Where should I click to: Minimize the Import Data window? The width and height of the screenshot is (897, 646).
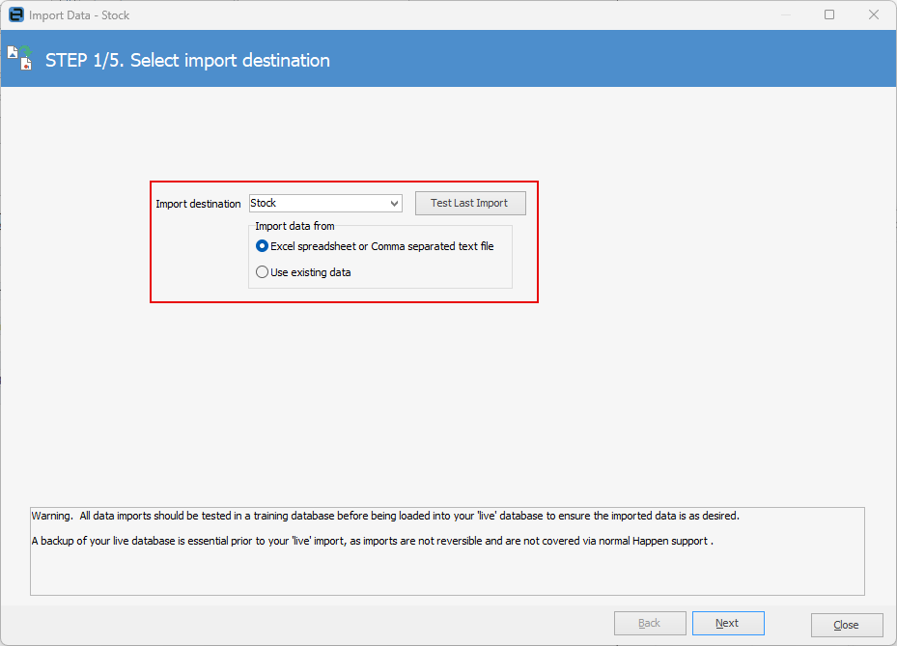785,15
